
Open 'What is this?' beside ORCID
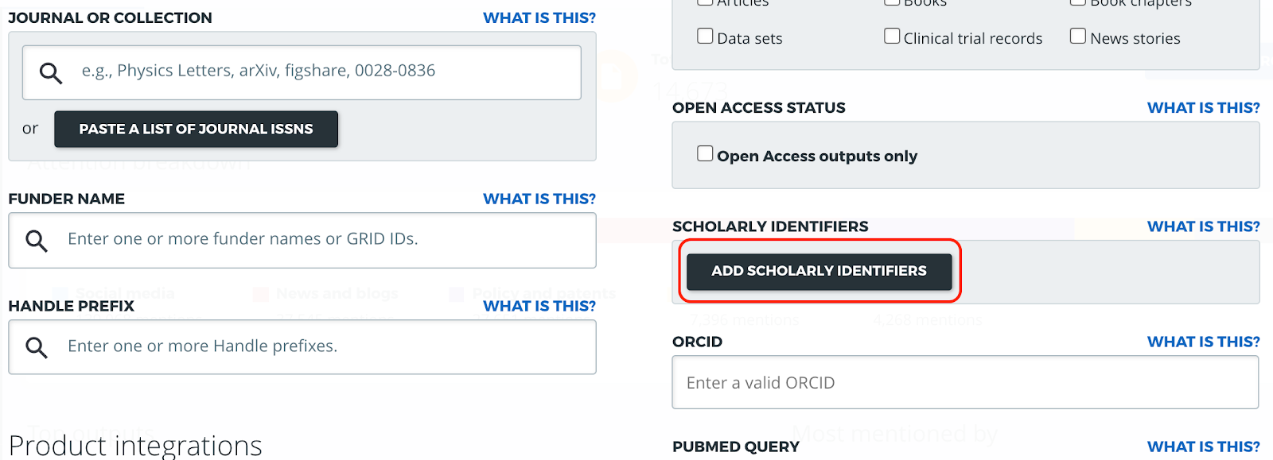pos(1203,342)
